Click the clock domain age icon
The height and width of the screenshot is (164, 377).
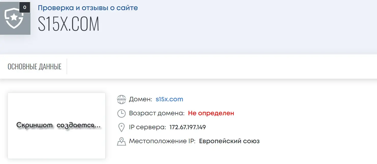pos(122,113)
